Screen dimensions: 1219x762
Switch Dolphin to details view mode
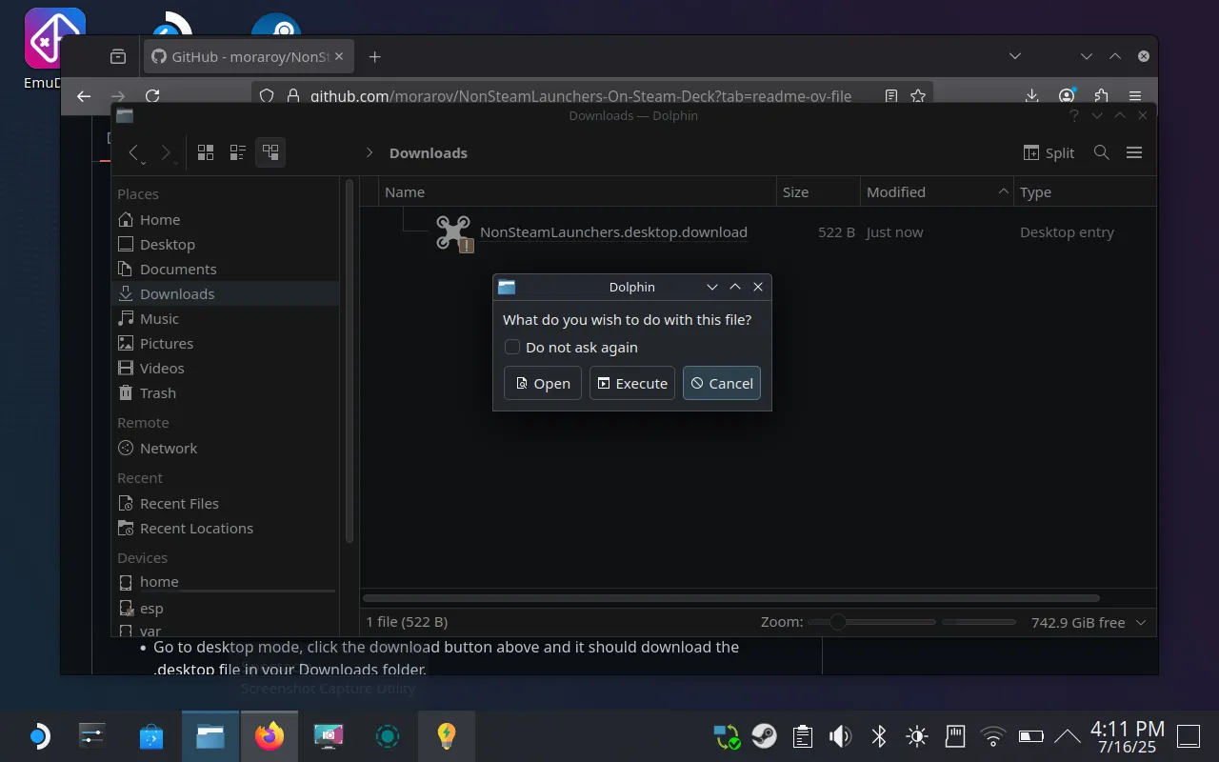pos(237,151)
